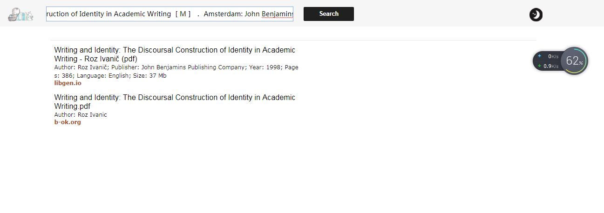Click the site logo with books illustration
Image resolution: width=604 pixels, height=213 pixels.
coord(20,14)
